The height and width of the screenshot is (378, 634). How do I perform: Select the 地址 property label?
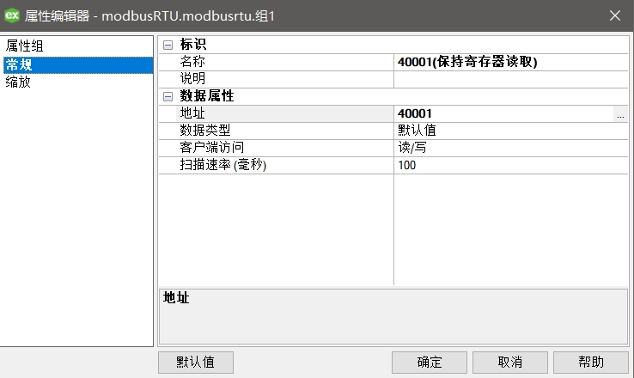click(192, 113)
